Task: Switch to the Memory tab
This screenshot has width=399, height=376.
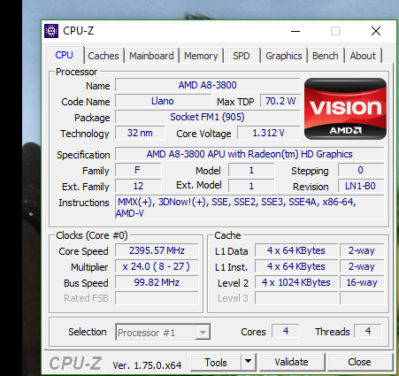Action: coord(201,56)
